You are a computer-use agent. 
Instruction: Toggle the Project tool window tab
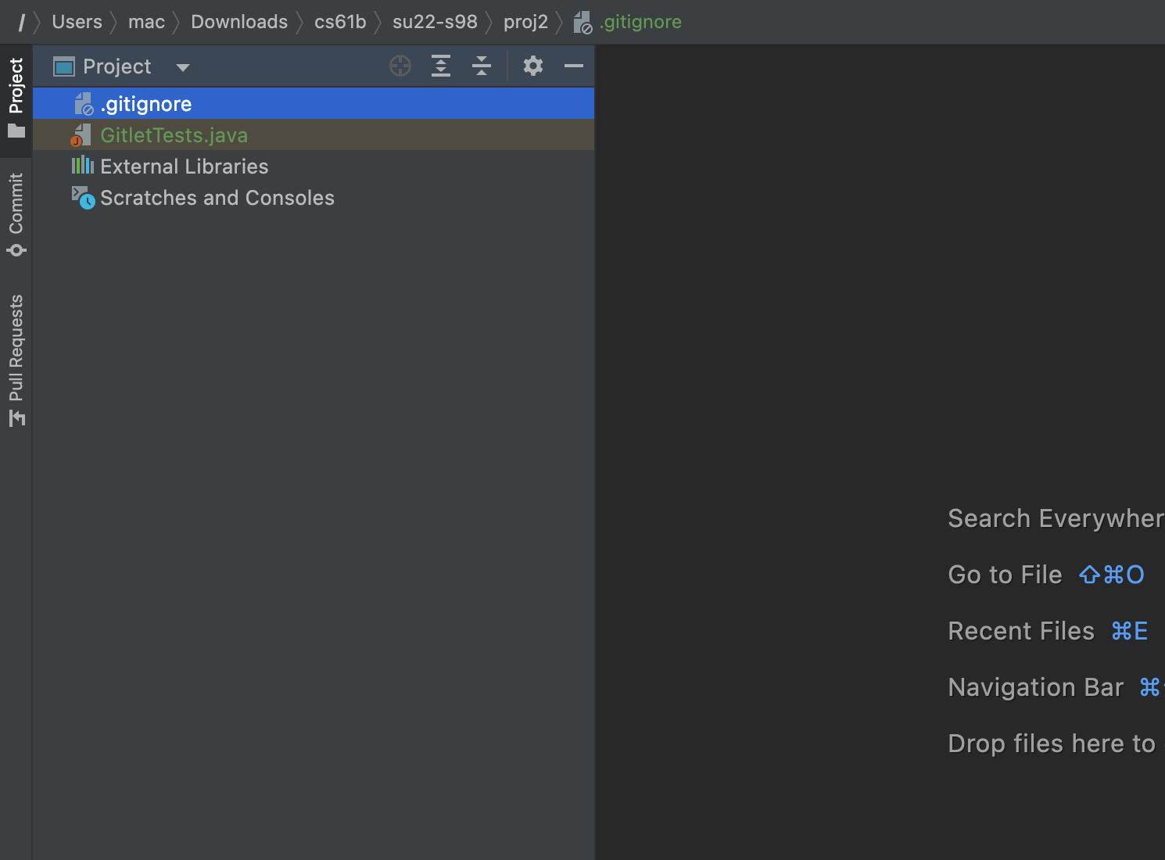click(16, 96)
